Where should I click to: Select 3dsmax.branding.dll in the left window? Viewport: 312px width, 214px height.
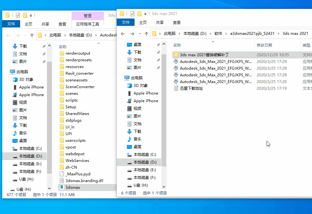pyautogui.click(x=84, y=180)
